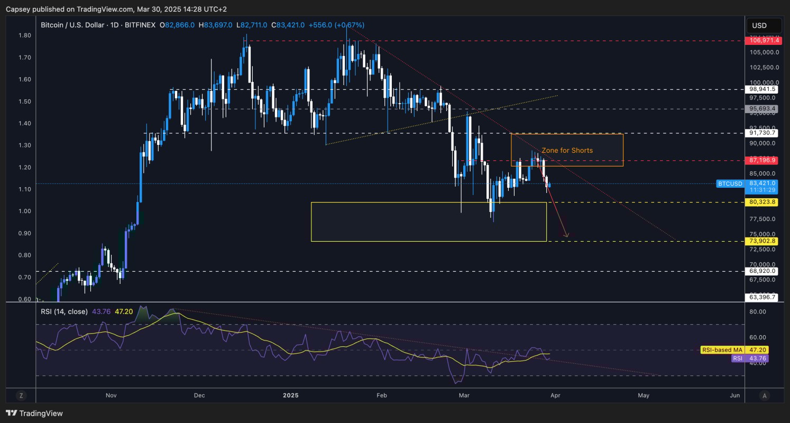
Task: Click the yellow RSI-based MA label
Action: point(722,350)
